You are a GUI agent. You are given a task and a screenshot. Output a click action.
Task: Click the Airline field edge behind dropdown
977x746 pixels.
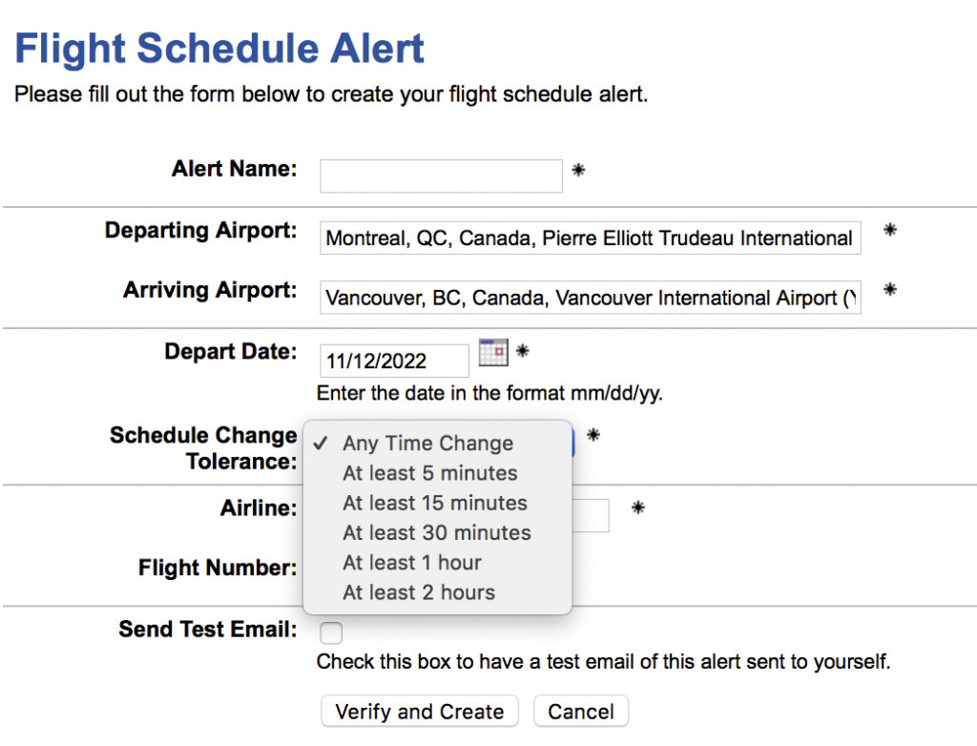[x=592, y=515]
